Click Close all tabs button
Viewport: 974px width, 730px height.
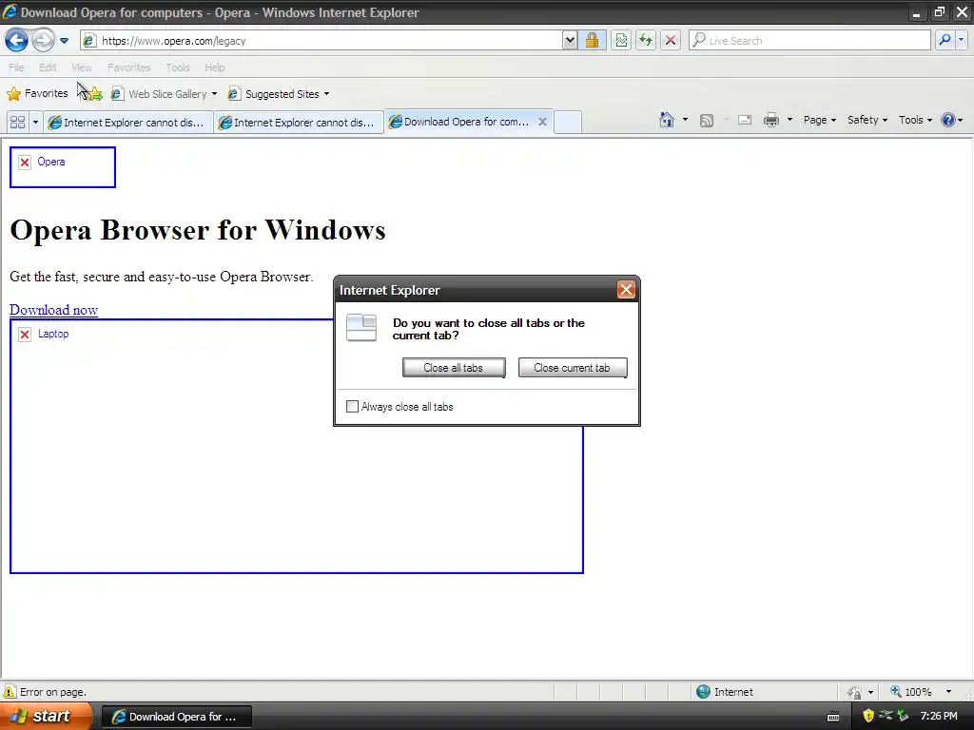(454, 368)
